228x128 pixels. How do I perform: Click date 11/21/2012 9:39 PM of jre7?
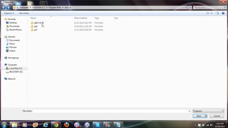[83, 30]
